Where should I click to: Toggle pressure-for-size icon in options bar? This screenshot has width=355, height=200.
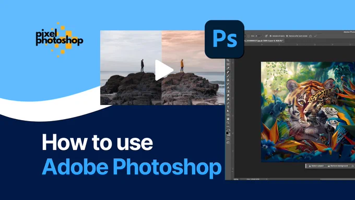click(x=266, y=36)
